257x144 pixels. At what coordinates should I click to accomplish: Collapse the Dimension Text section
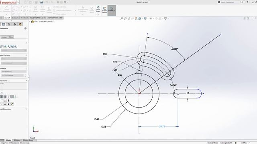(26, 80)
